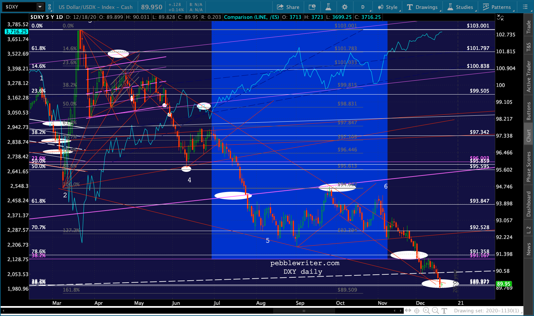Click the $92.528 Fibonacci level label
This screenshot has height=316, width=534.
[479, 227]
